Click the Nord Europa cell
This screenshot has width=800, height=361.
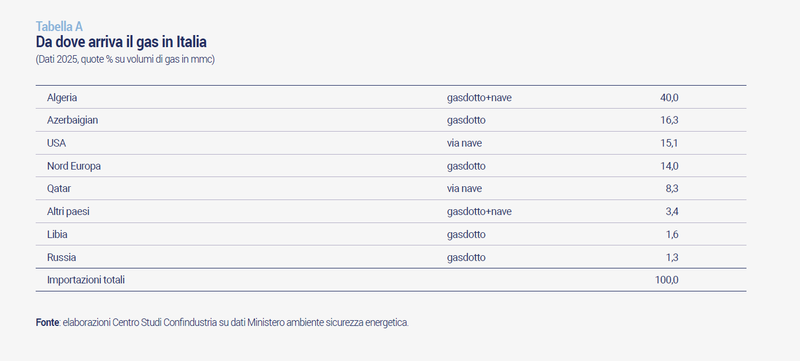(74, 166)
